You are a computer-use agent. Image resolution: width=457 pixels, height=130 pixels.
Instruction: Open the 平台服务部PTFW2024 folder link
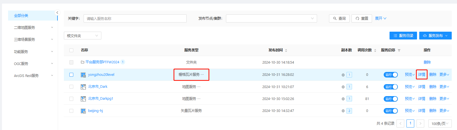pyautogui.click(x=102, y=62)
